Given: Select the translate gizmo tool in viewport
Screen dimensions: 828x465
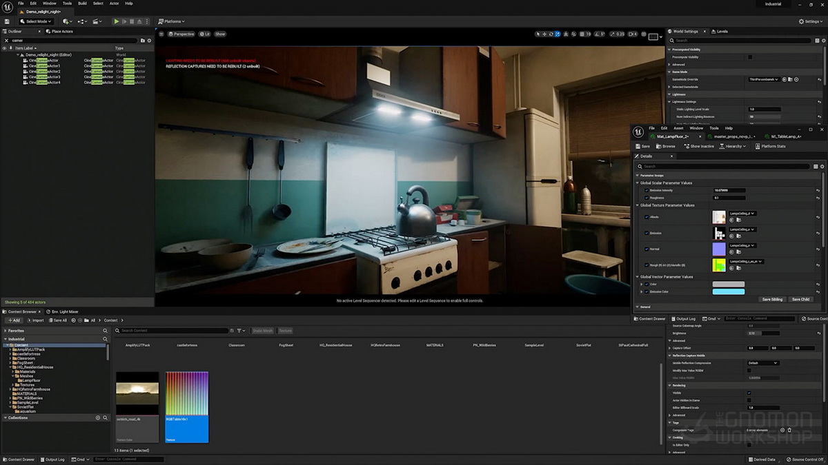Looking at the screenshot, I should tap(544, 34).
